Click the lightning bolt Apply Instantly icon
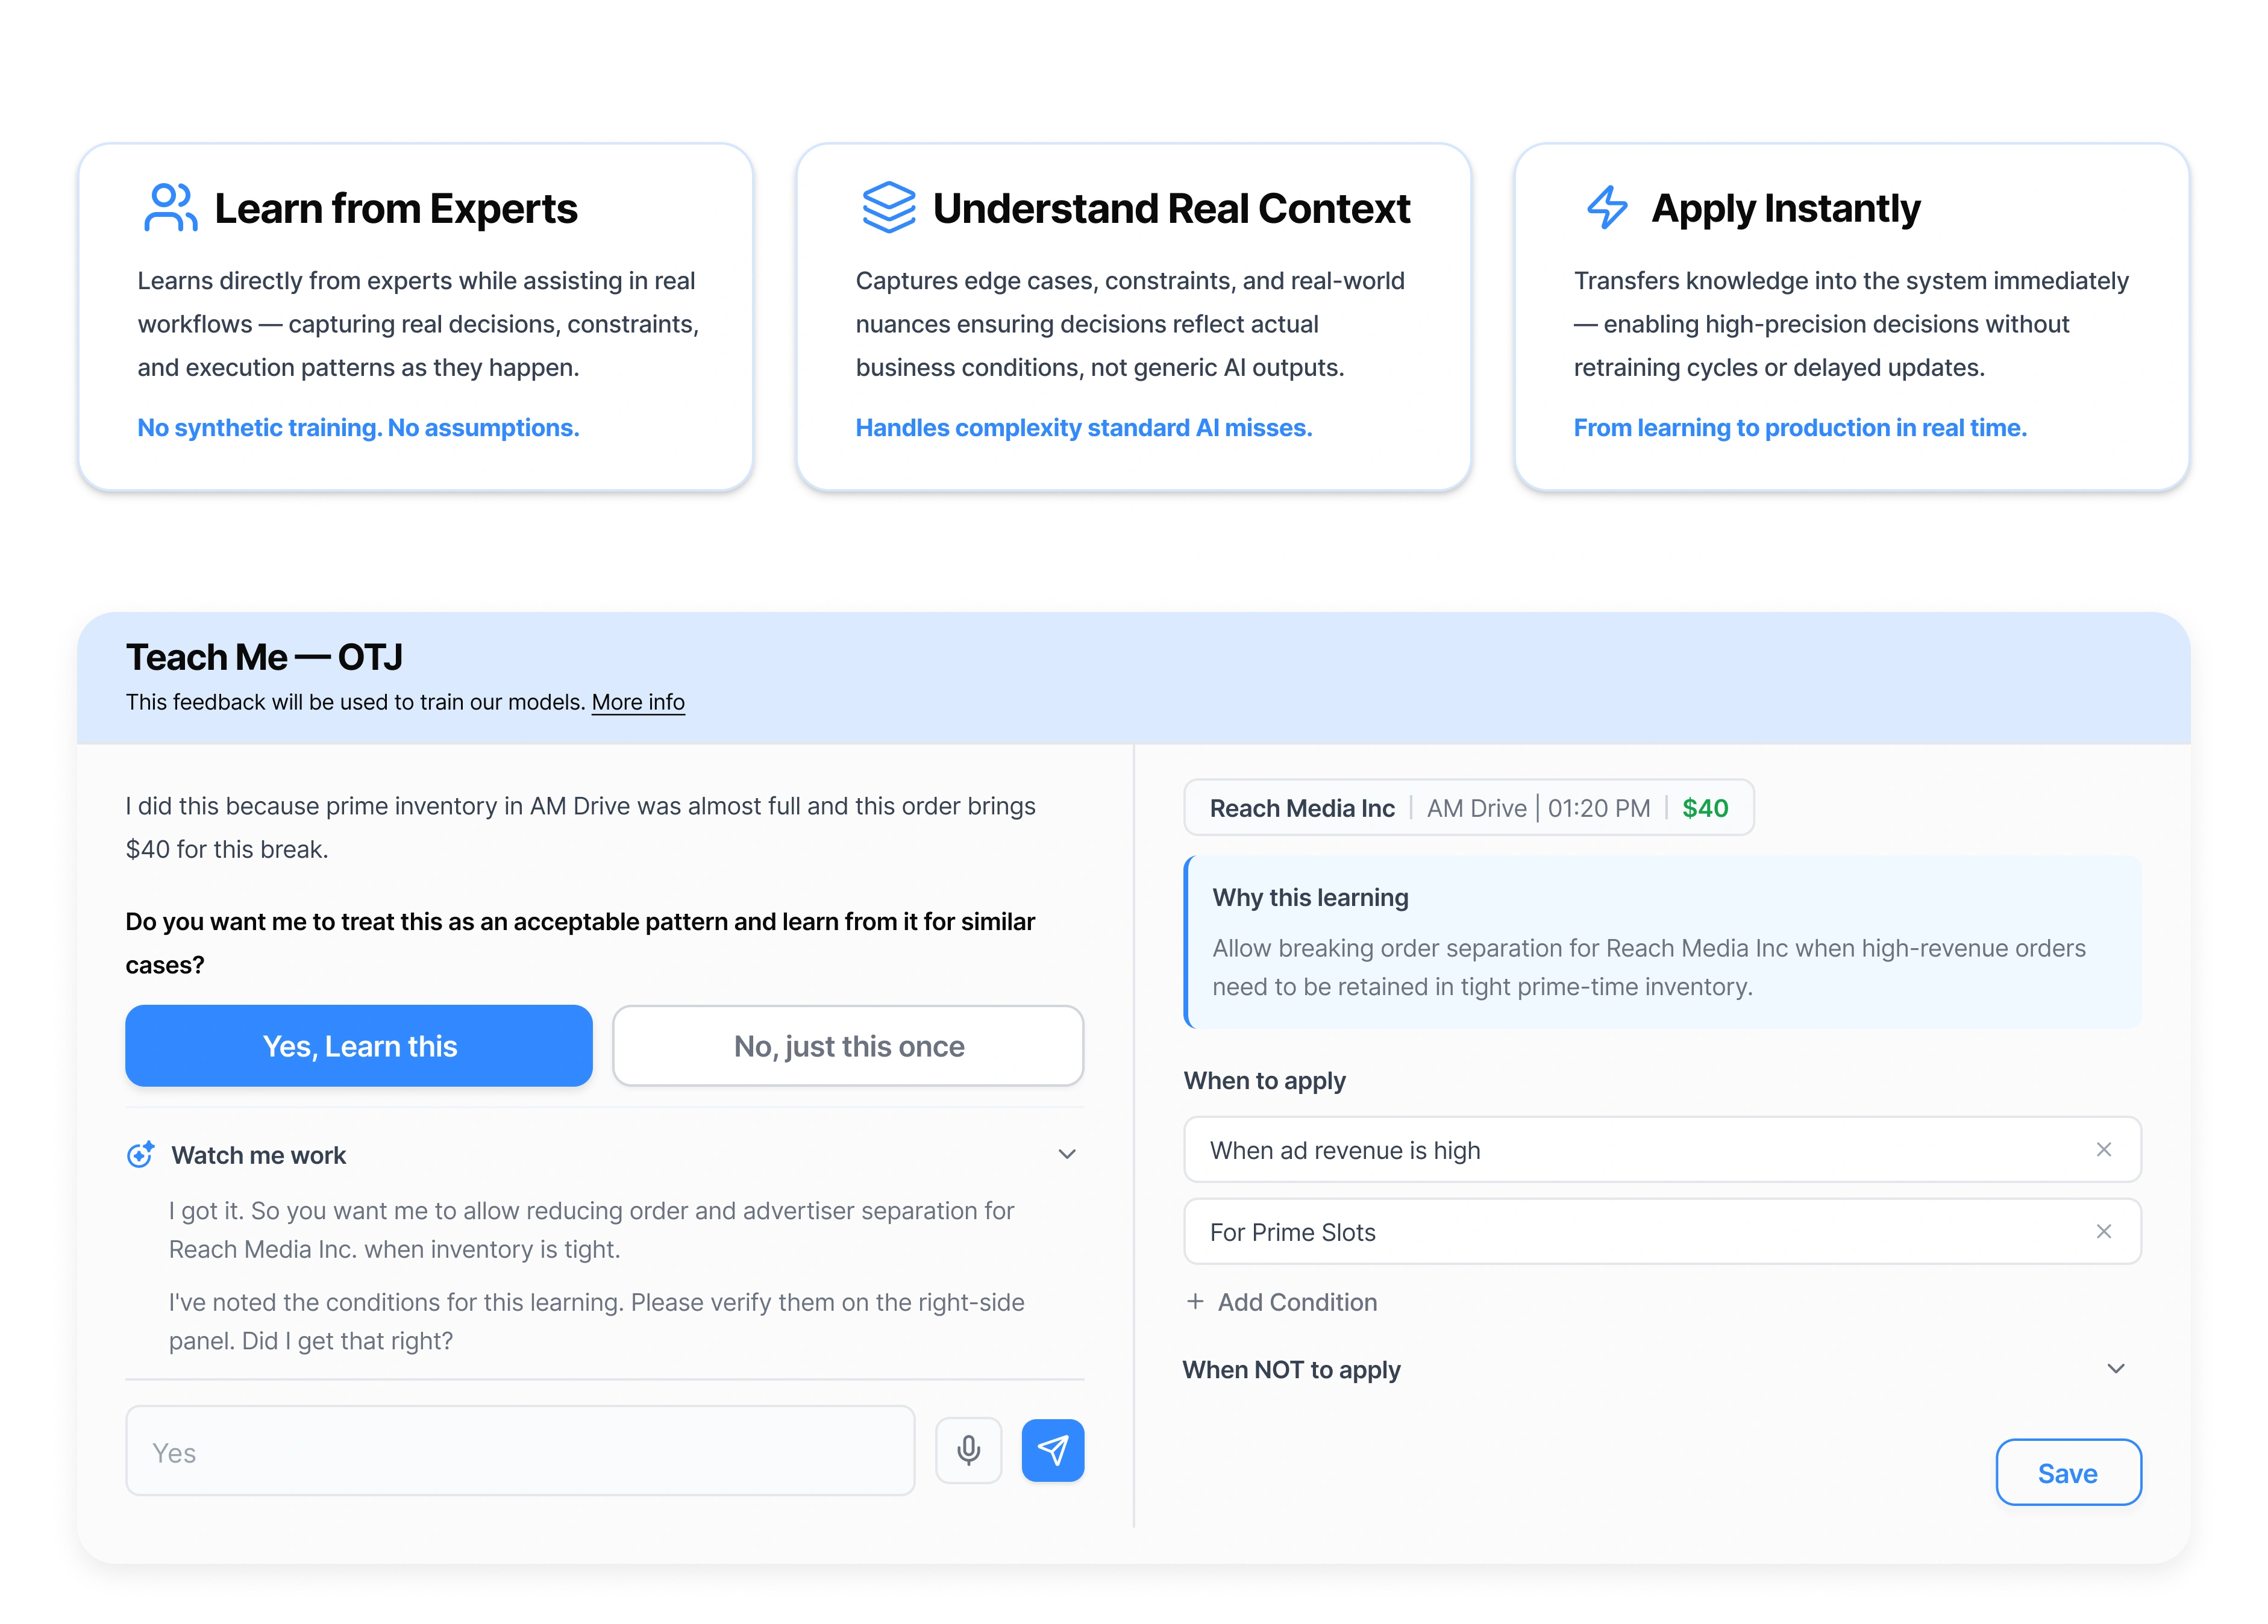 tap(1607, 207)
